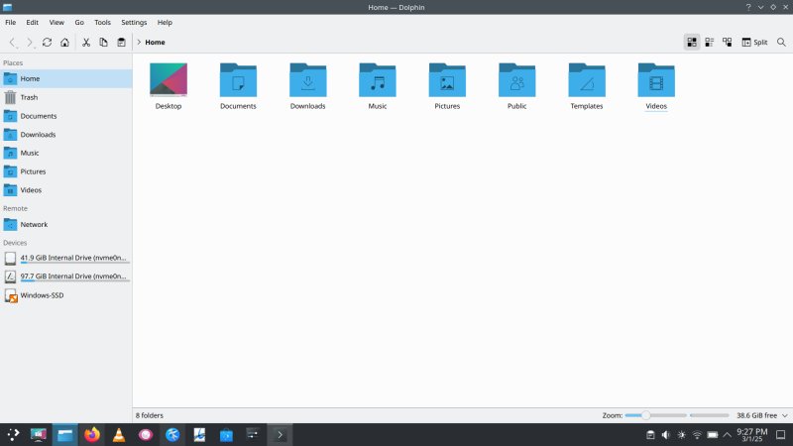Open the battery status tray icon
The height and width of the screenshot is (446, 793).
point(713,435)
